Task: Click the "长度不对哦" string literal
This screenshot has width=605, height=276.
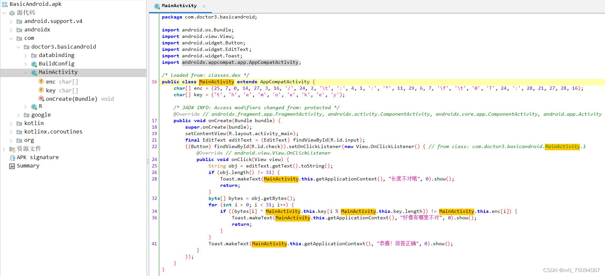Action: coord(405,179)
